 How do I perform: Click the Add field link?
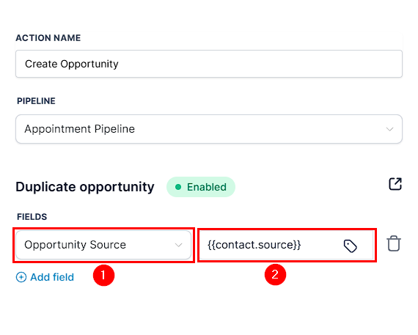click(x=45, y=277)
